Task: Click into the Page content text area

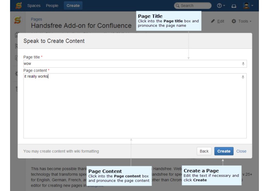Action: click(135, 106)
